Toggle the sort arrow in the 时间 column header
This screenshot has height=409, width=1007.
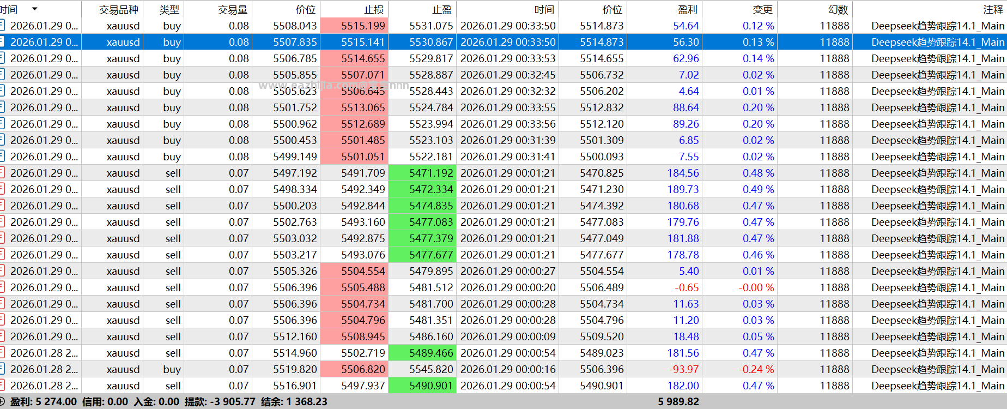click(x=35, y=9)
